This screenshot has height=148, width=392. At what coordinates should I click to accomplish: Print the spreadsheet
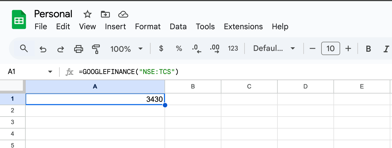[x=78, y=49]
